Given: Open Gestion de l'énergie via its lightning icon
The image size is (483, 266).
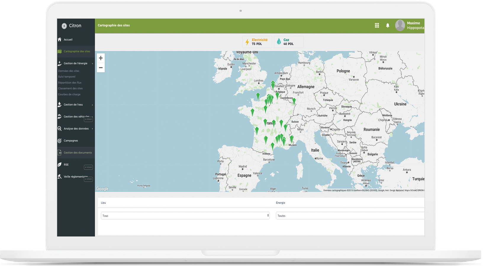Looking at the screenshot, I should pos(60,63).
